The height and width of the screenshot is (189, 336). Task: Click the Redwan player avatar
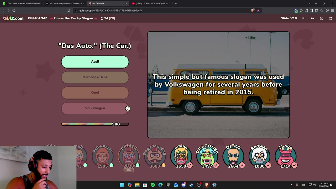click(x=259, y=157)
